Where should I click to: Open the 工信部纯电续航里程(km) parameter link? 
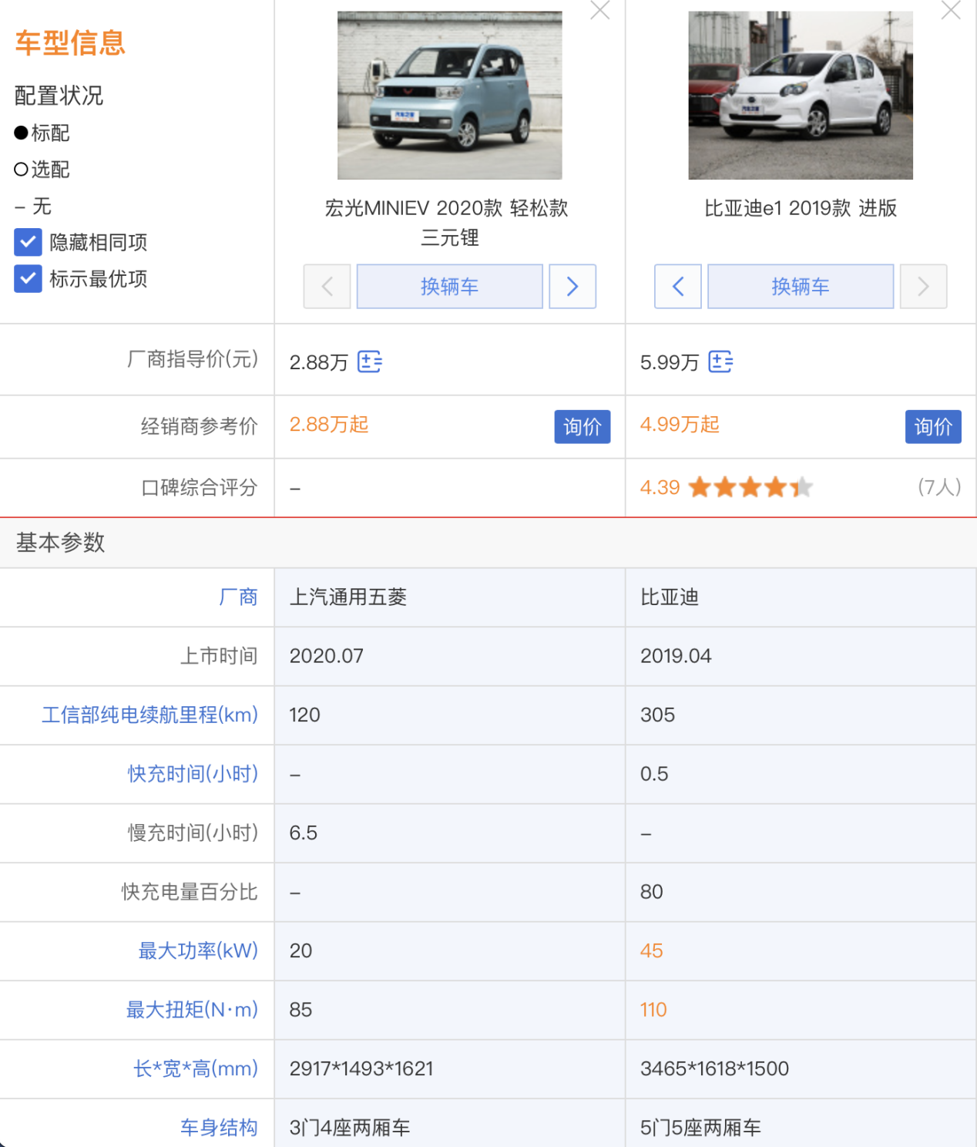pos(149,715)
